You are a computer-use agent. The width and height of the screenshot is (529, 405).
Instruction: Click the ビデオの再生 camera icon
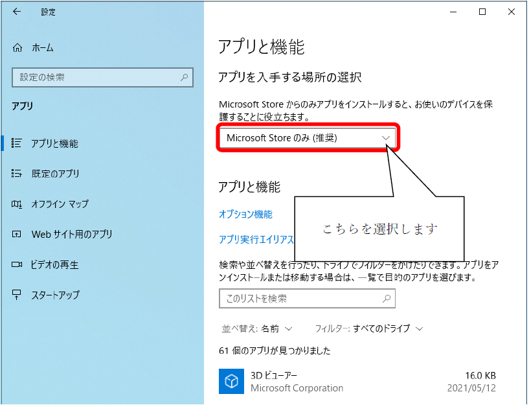click(x=17, y=265)
